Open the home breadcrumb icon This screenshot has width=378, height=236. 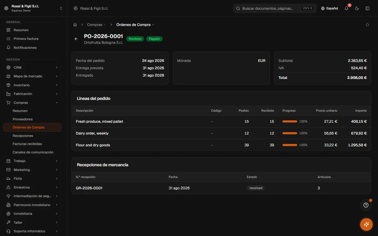[x=75, y=25]
